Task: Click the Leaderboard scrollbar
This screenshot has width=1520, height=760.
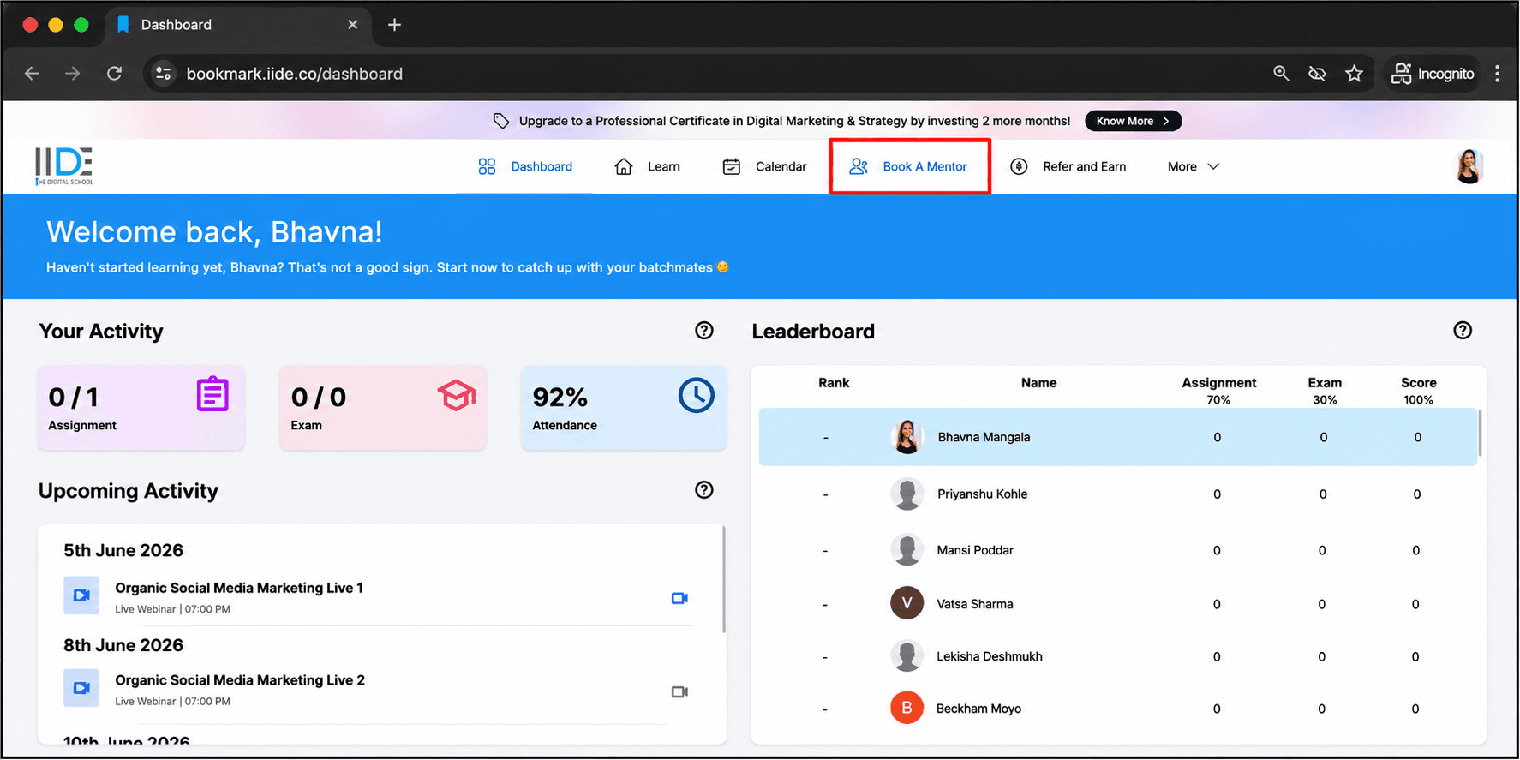Action: (x=1480, y=433)
